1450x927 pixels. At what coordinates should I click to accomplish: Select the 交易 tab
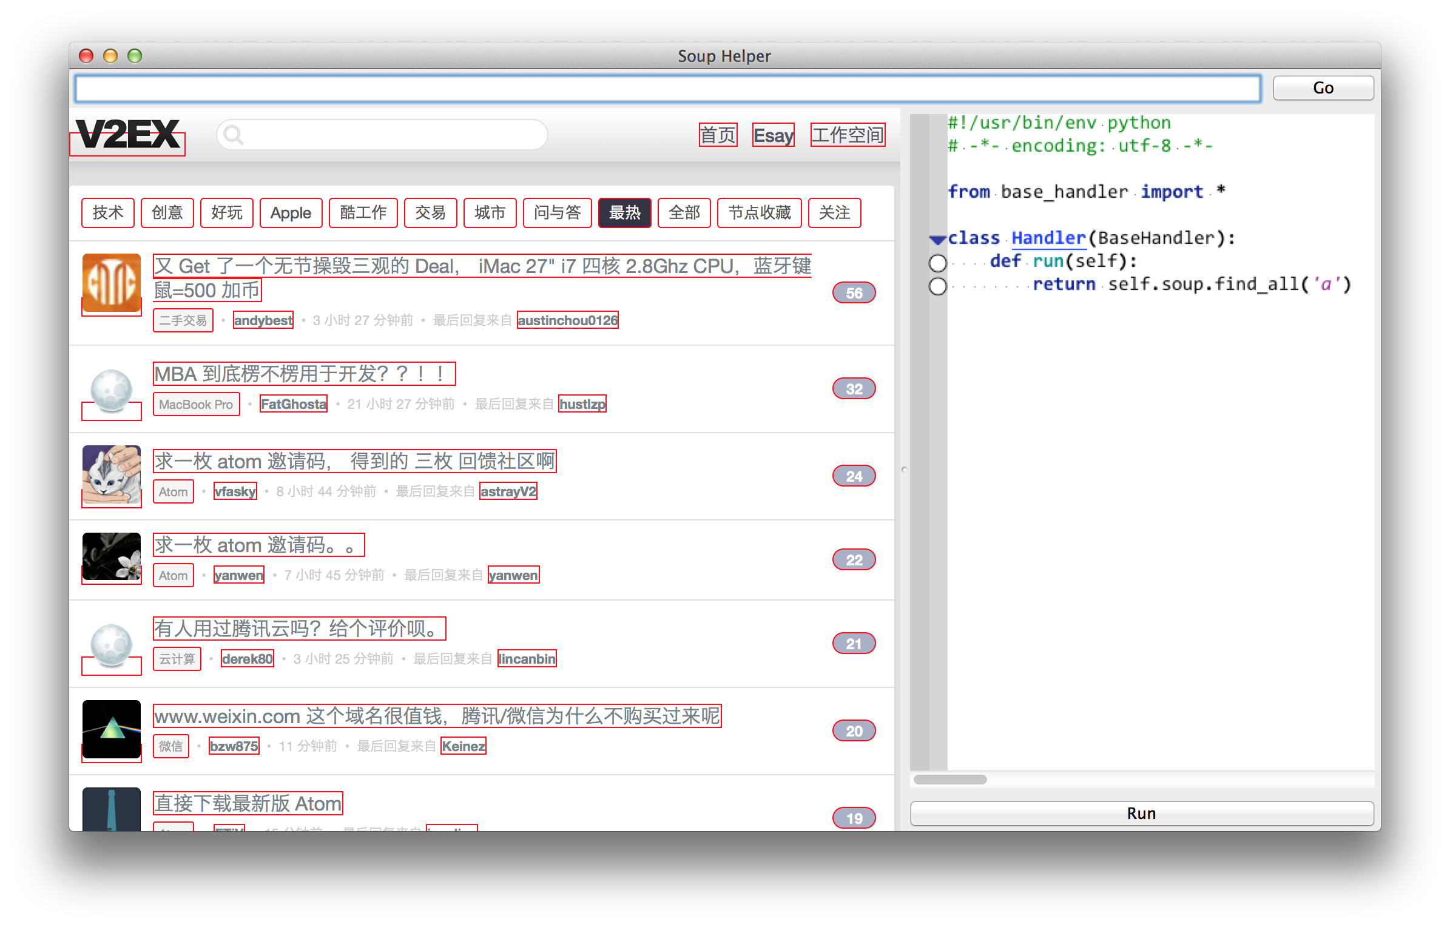pos(431,213)
